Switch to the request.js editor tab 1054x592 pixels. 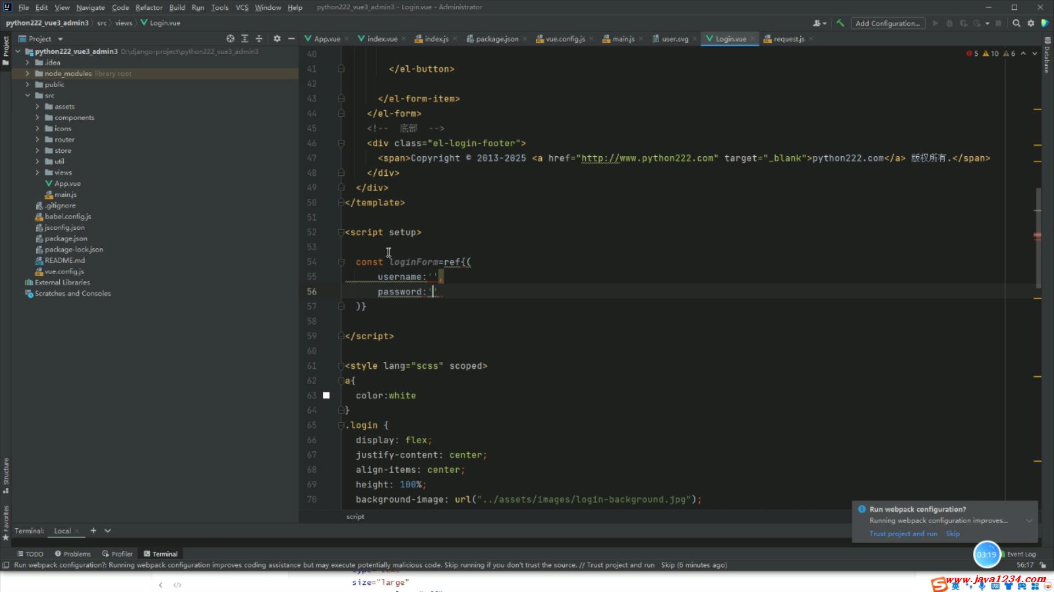tap(789, 39)
